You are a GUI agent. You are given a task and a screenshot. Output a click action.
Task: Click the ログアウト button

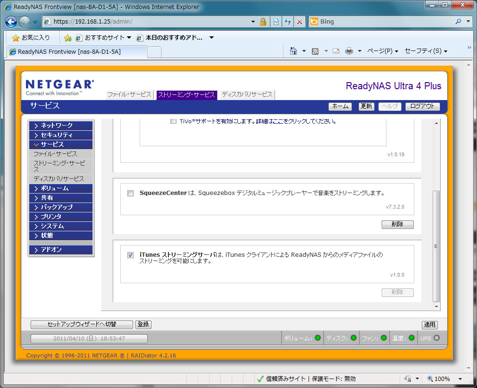(422, 106)
